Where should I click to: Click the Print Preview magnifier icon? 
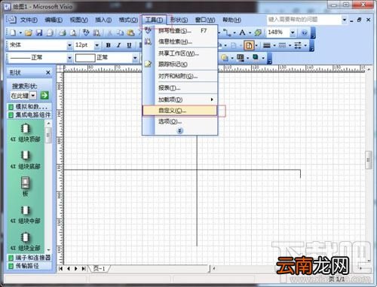click(73, 32)
